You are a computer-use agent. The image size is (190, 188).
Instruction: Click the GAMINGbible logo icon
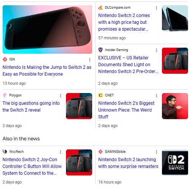tap(100, 152)
